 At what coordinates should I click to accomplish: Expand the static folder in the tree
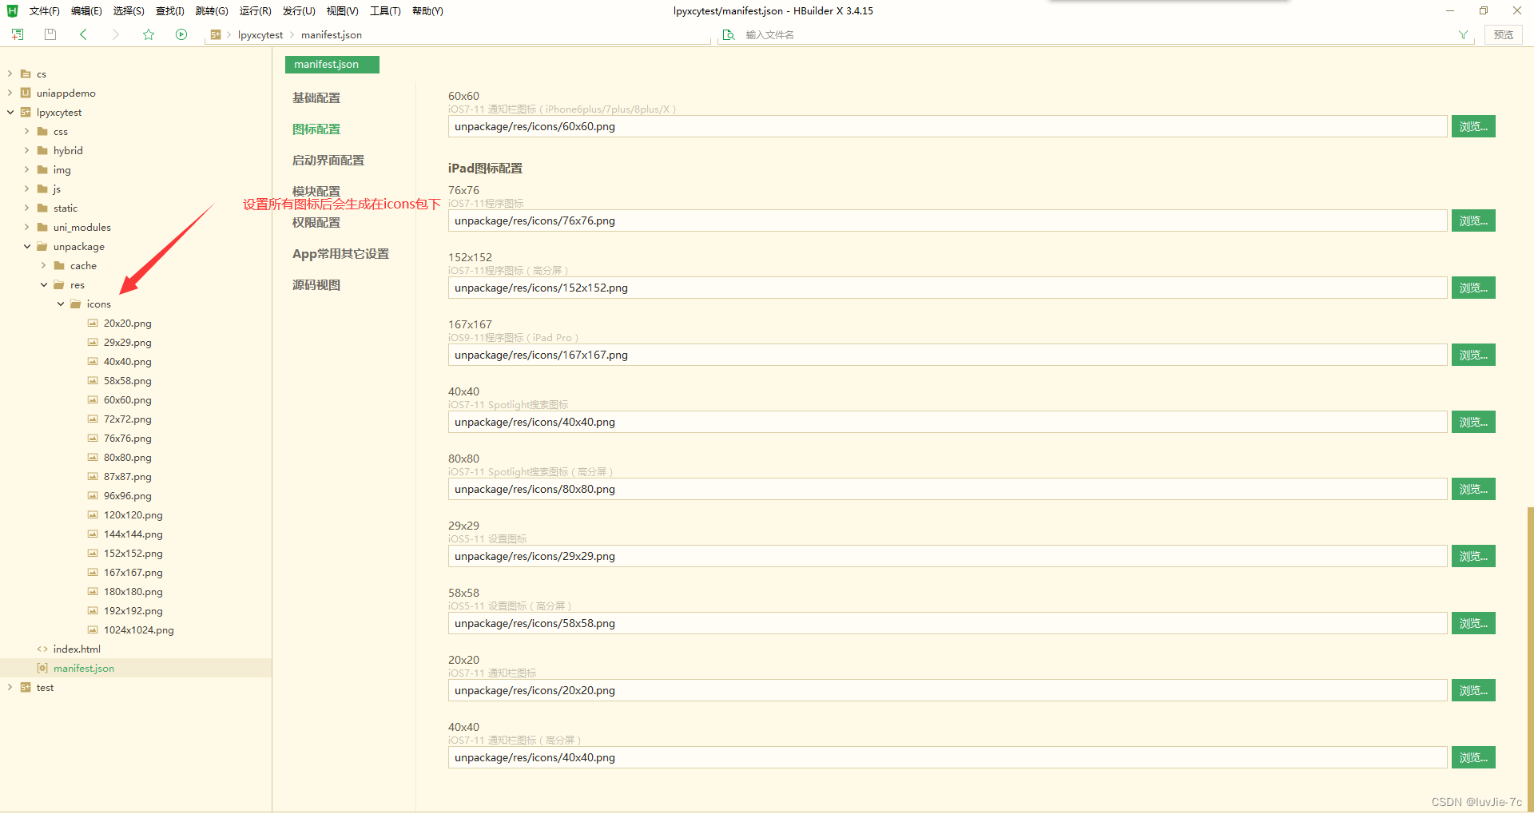[x=26, y=208]
